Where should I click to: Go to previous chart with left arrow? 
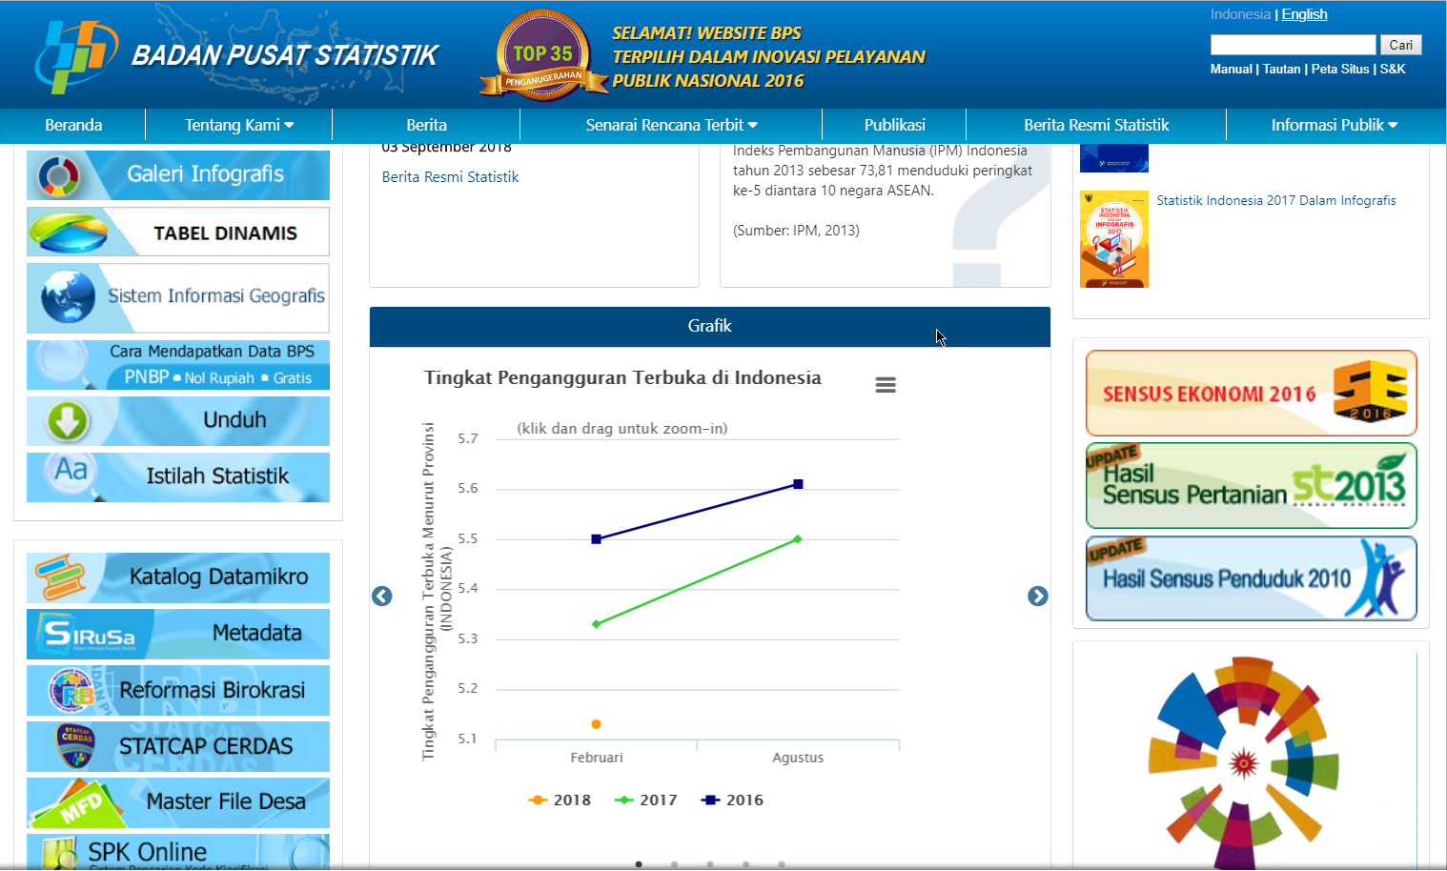pos(381,596)
